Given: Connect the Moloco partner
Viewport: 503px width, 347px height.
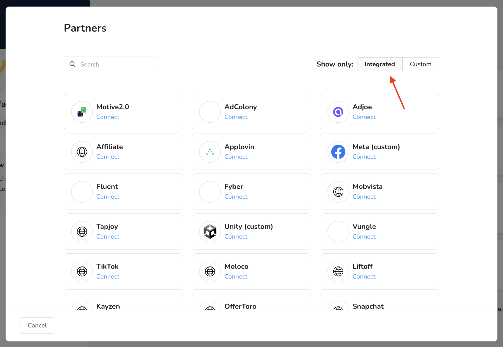Looking at the screenshot, I should (x=236, y=277).
